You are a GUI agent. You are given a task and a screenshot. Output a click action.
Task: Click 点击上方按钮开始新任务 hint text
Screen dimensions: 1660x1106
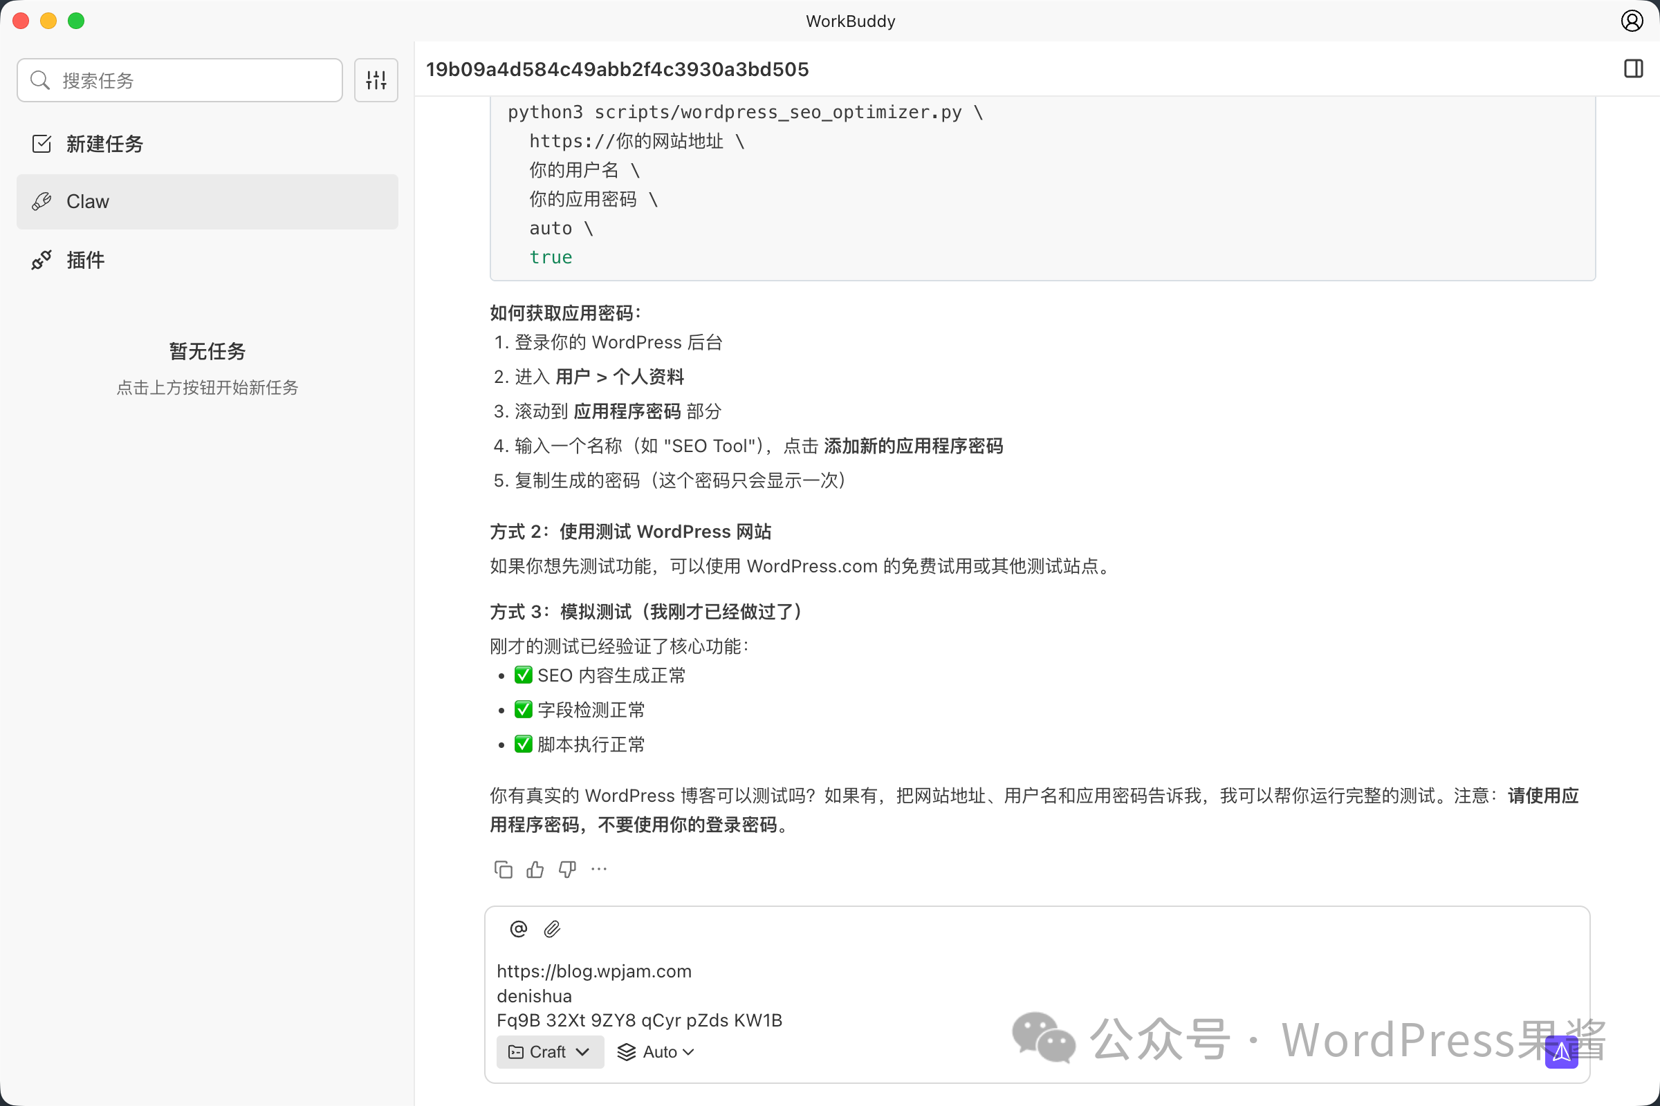207,387
